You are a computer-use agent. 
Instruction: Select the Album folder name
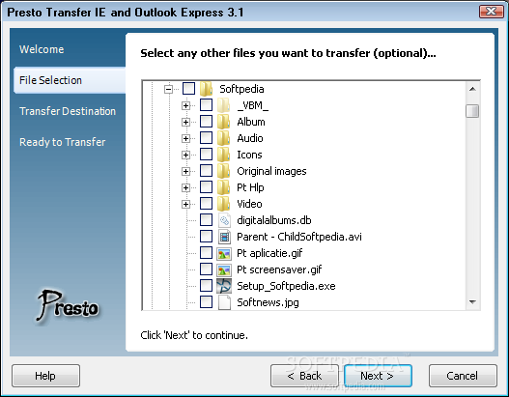[251, 122]
